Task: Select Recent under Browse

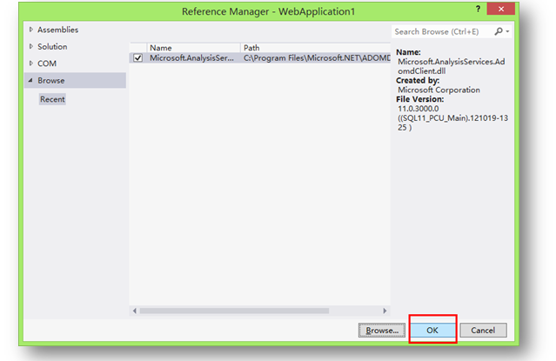Action: pos(52,99)
